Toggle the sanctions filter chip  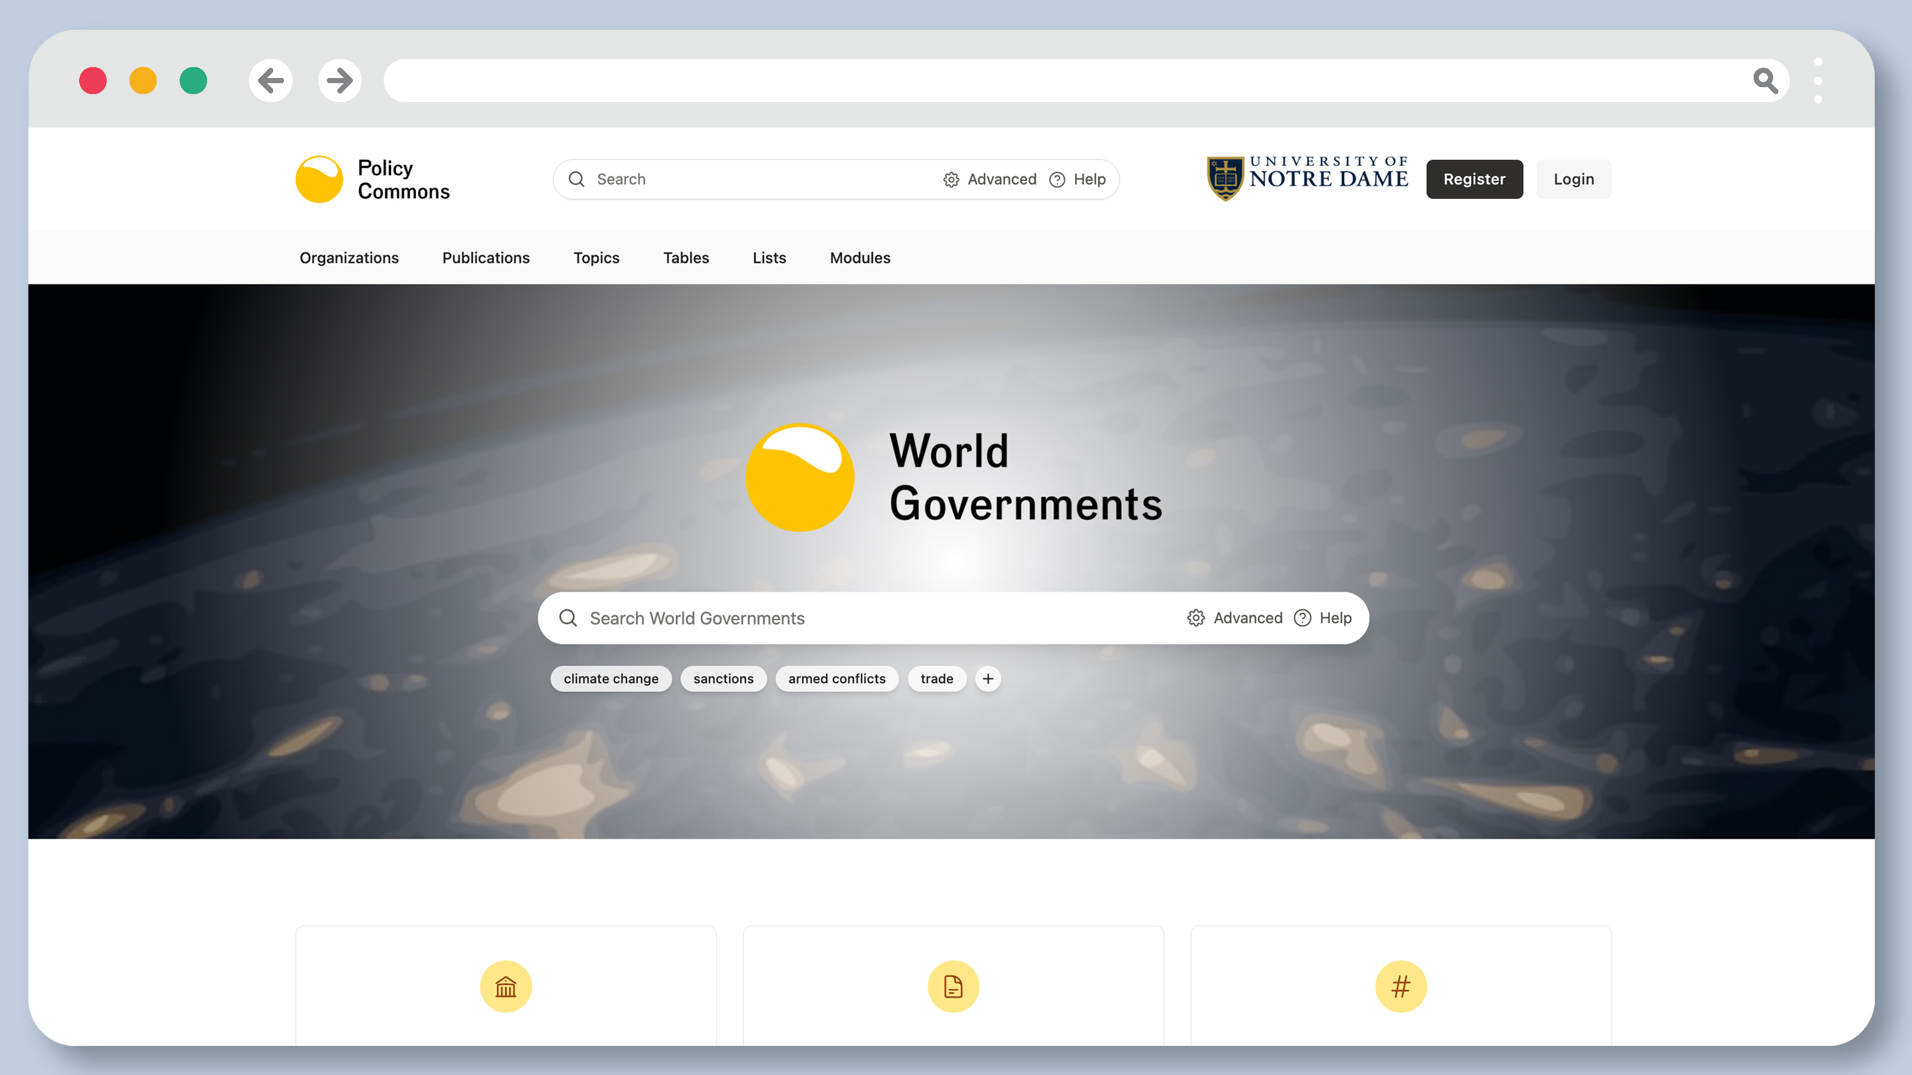pyautogui.click(x=723, y=678)
